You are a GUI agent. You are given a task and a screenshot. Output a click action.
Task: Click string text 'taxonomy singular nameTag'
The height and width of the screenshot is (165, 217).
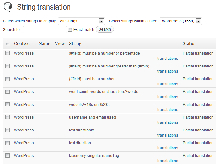(x=94, y=156)
